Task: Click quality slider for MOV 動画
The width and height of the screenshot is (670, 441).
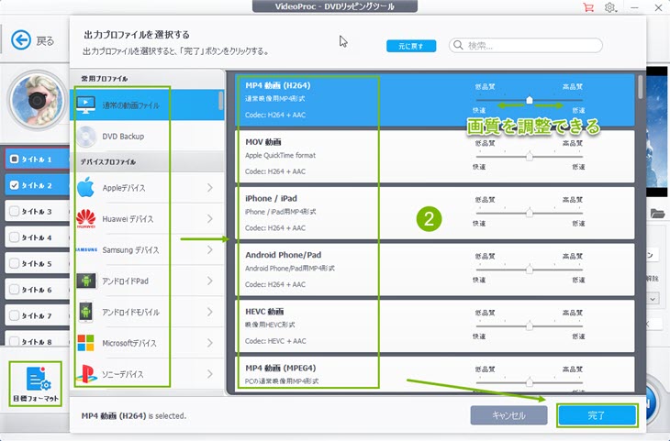Action: [530, 157]
